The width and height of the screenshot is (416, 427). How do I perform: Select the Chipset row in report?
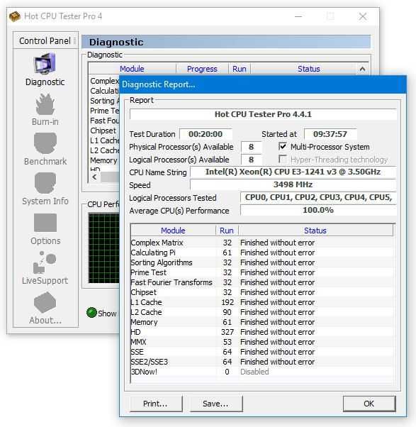click(x=262, y=292)
